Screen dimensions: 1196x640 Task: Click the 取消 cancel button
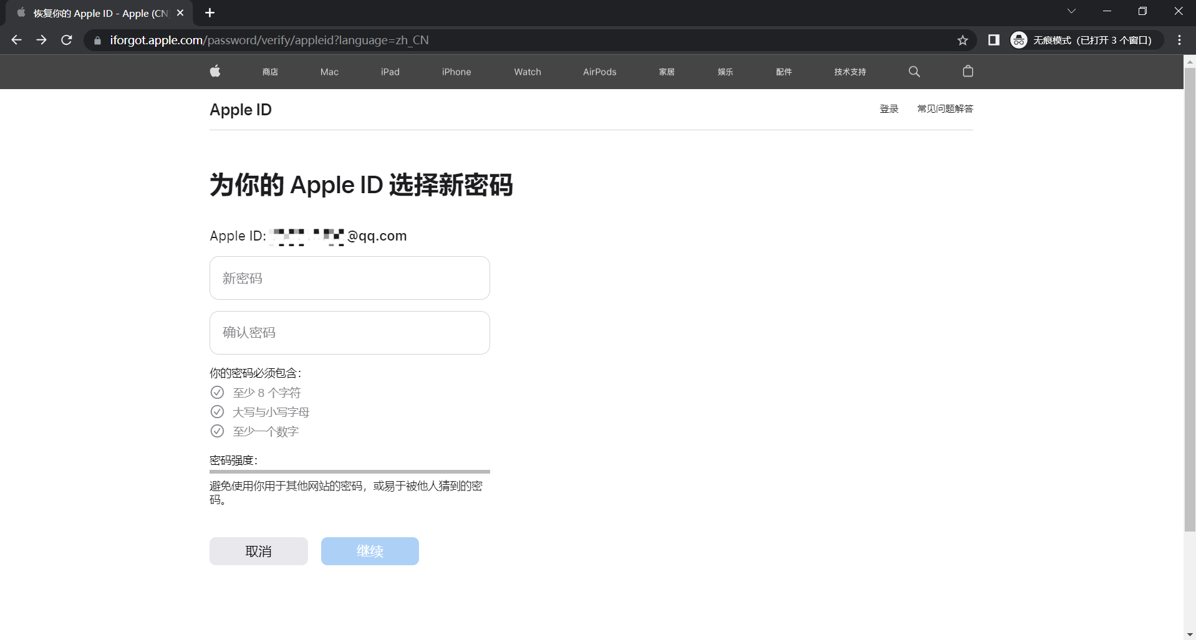pyautogui.click(x=258, y=551)
